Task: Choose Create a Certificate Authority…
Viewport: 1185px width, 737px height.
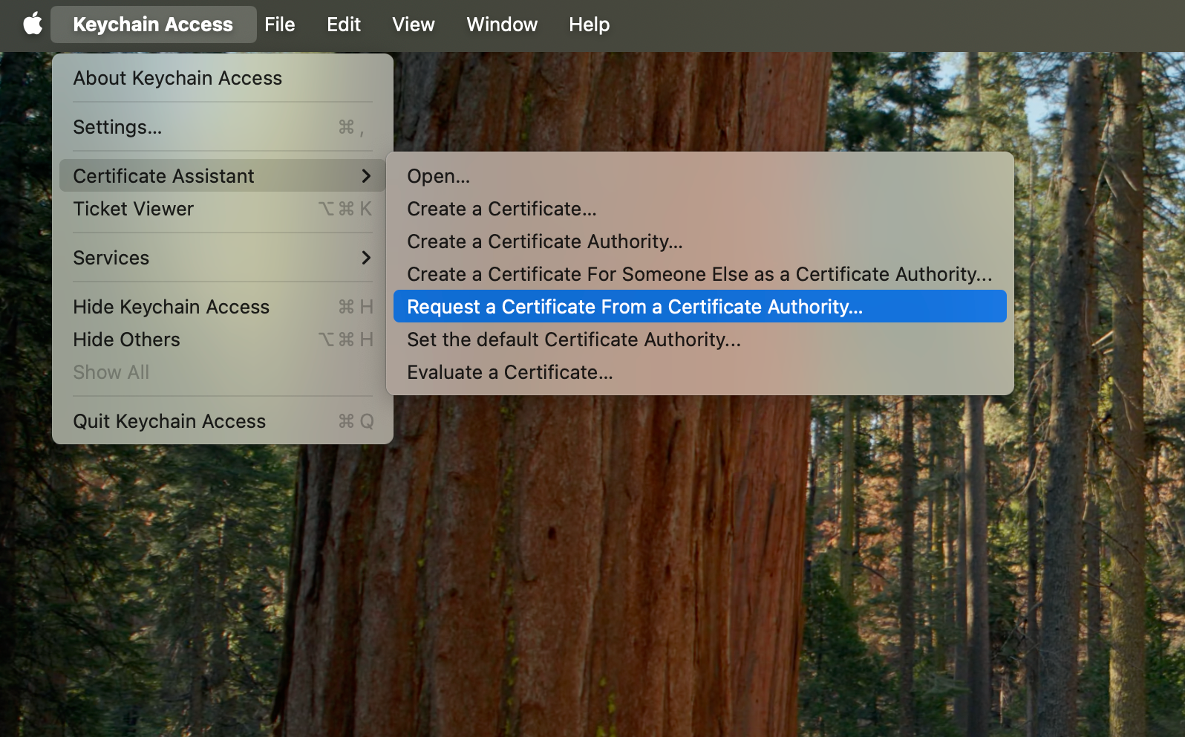Action: [x=700, y=241]
